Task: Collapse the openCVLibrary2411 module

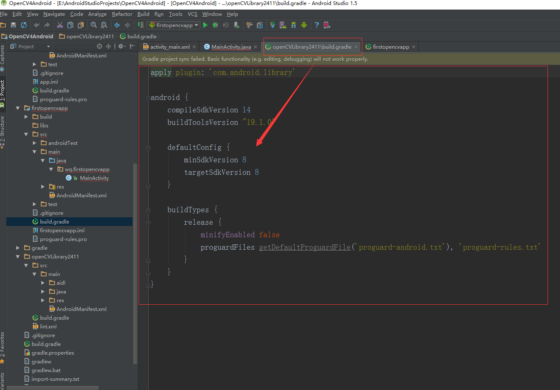Action: (18, 257)
